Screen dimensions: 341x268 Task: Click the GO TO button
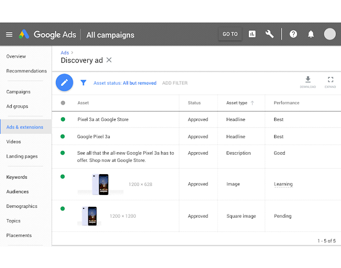tap(230, 34)
